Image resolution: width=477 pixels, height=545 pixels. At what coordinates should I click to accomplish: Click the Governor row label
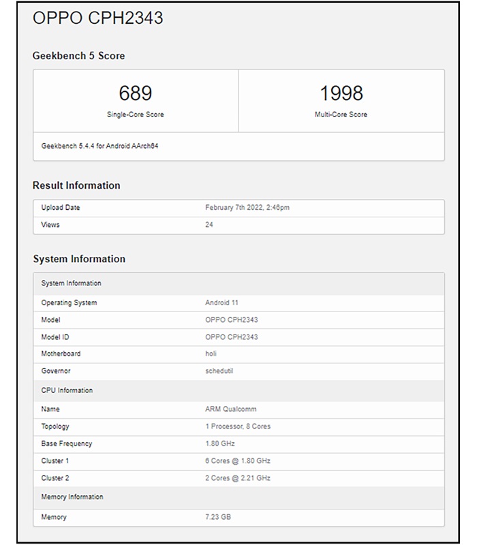click(56, 371)
